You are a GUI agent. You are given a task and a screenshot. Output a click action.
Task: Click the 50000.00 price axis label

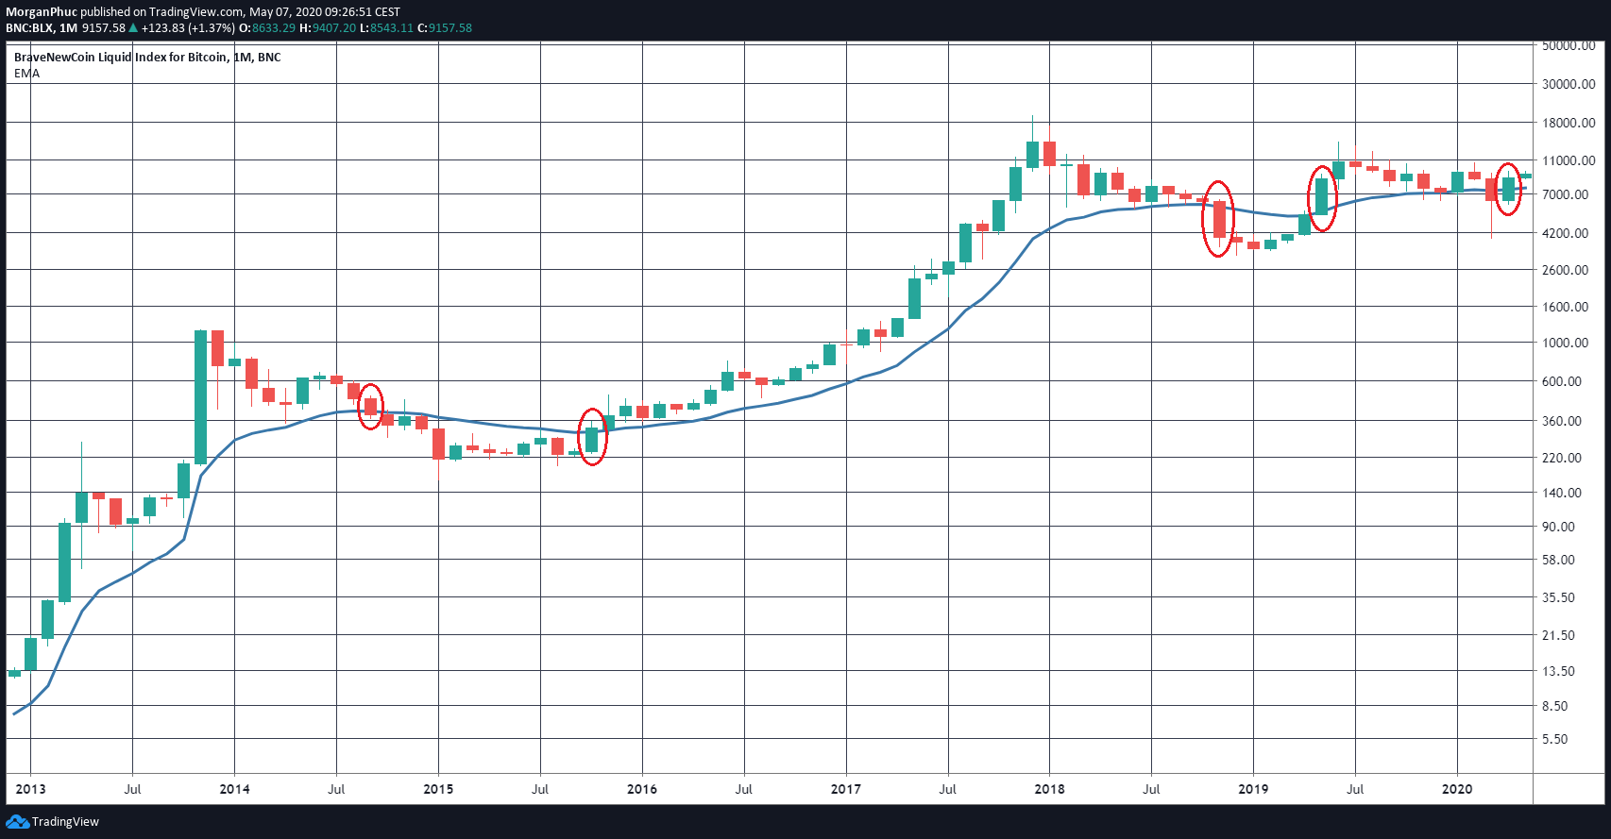[x=1569, y=45]
